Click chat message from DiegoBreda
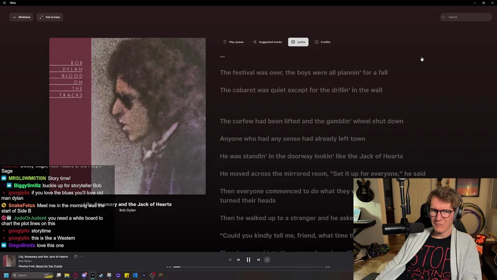The width and height of the screenshot is (497, 280). 32,245
